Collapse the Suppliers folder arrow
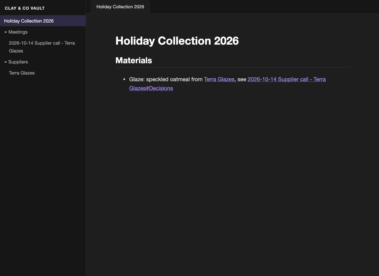This screenshot has height=276, width=379. [6, 62]
